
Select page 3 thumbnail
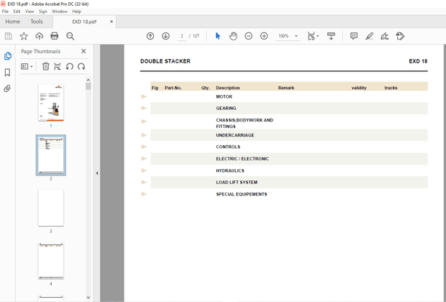pyautogui.click(x=51, y=208)
